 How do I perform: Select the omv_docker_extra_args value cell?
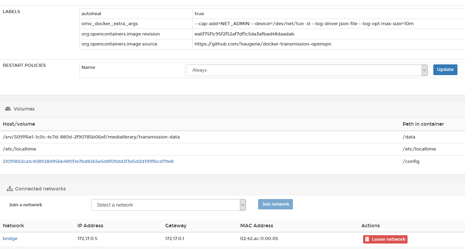pos(304,23)
